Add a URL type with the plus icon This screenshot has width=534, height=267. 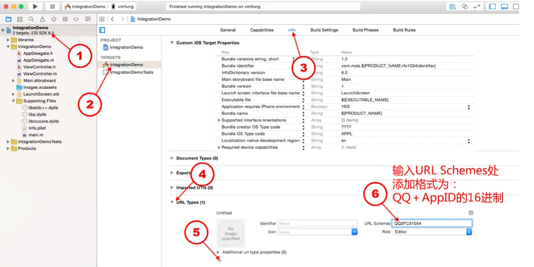219,261
